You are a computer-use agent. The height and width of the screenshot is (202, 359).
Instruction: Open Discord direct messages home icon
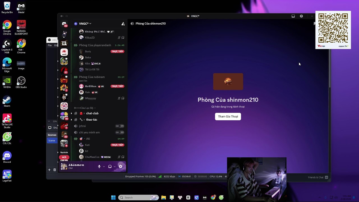(64, 24)
